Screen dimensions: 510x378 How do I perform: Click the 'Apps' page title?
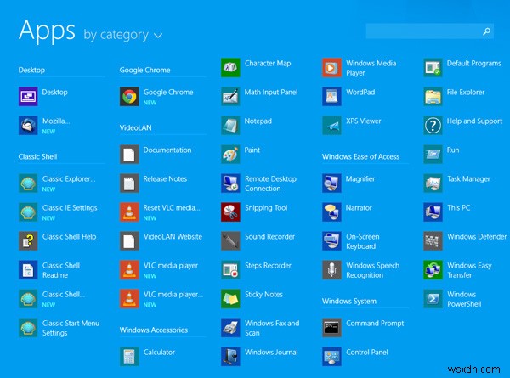47,31
